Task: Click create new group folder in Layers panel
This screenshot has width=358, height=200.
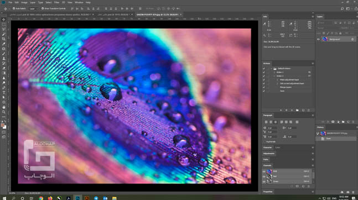Action: coord(343,122)
